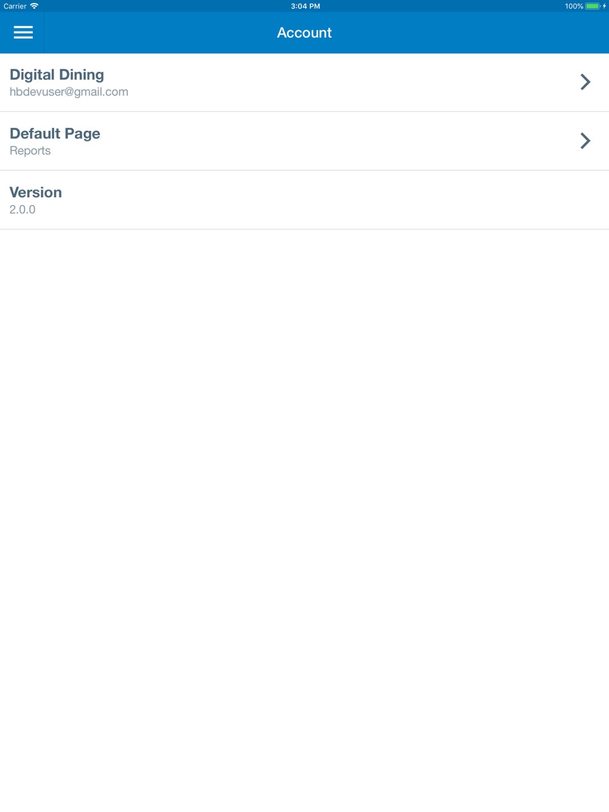Select the Reports default page value
Viewport: 609px width, 812px height.
pos(30,151)
